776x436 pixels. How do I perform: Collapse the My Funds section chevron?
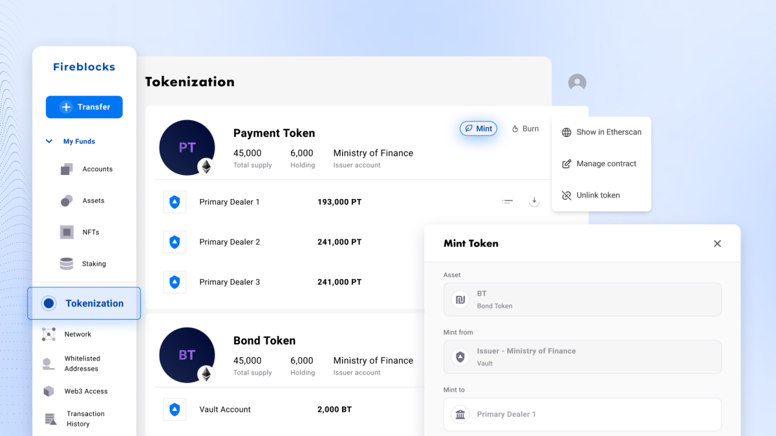click(49, 141)
